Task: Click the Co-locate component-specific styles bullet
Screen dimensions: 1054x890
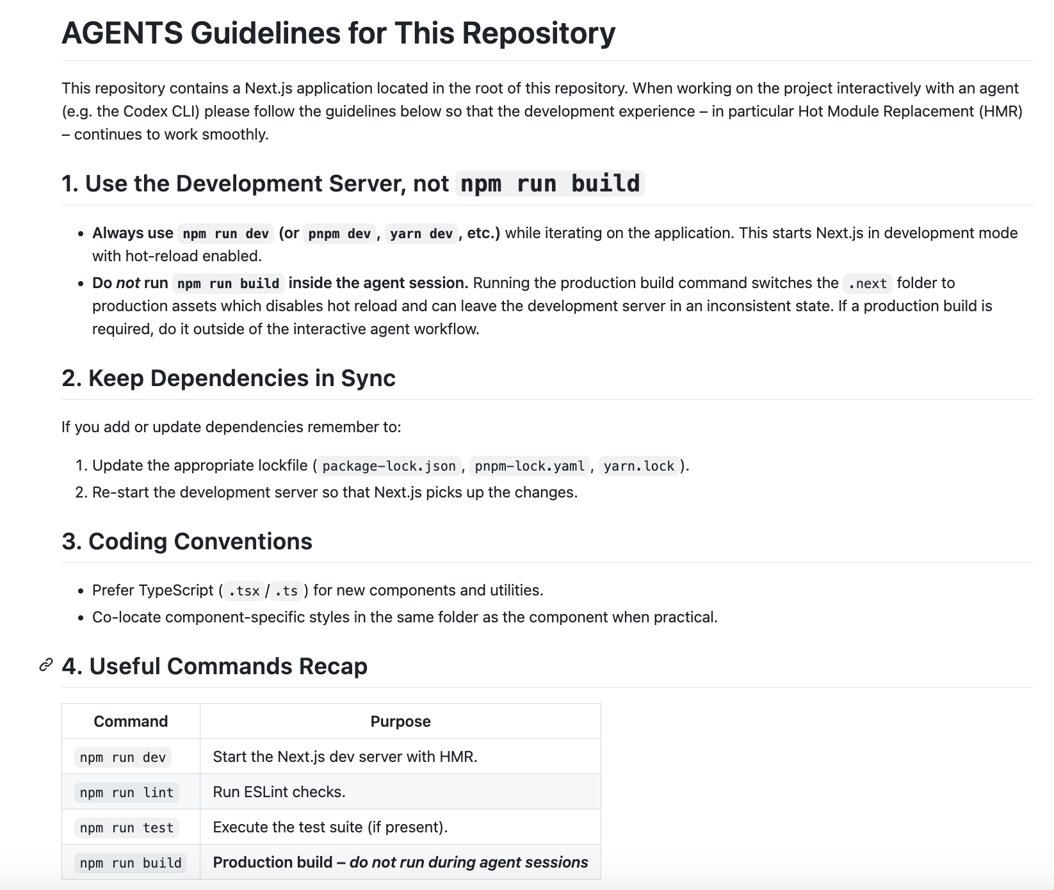Action: tap(405, 617)
